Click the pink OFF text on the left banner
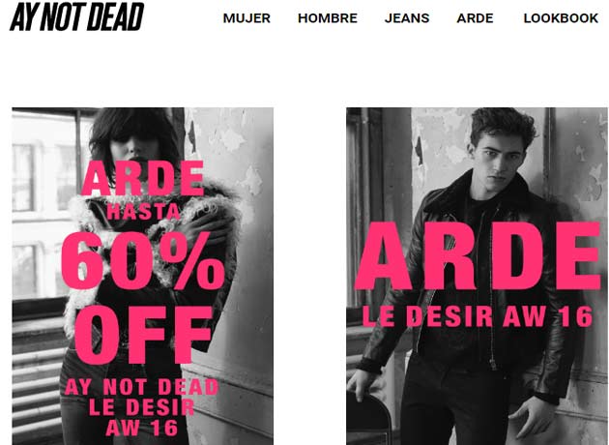The width and height of the screenshot is (609, 445). point(143,335)
